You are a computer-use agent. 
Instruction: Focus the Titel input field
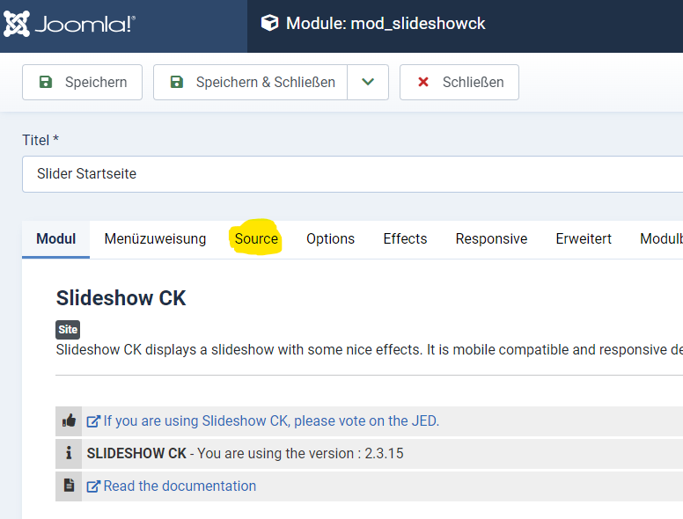(352, 174)
